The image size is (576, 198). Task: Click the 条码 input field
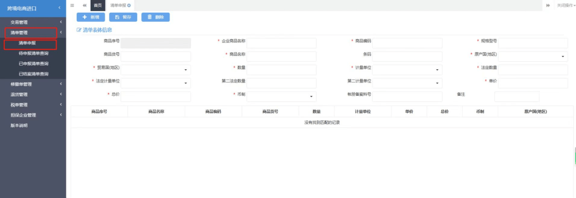[407, 56]
